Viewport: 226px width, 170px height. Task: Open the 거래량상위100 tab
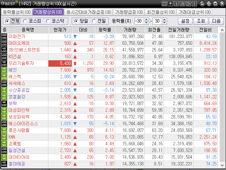click(x=48, y=12)
